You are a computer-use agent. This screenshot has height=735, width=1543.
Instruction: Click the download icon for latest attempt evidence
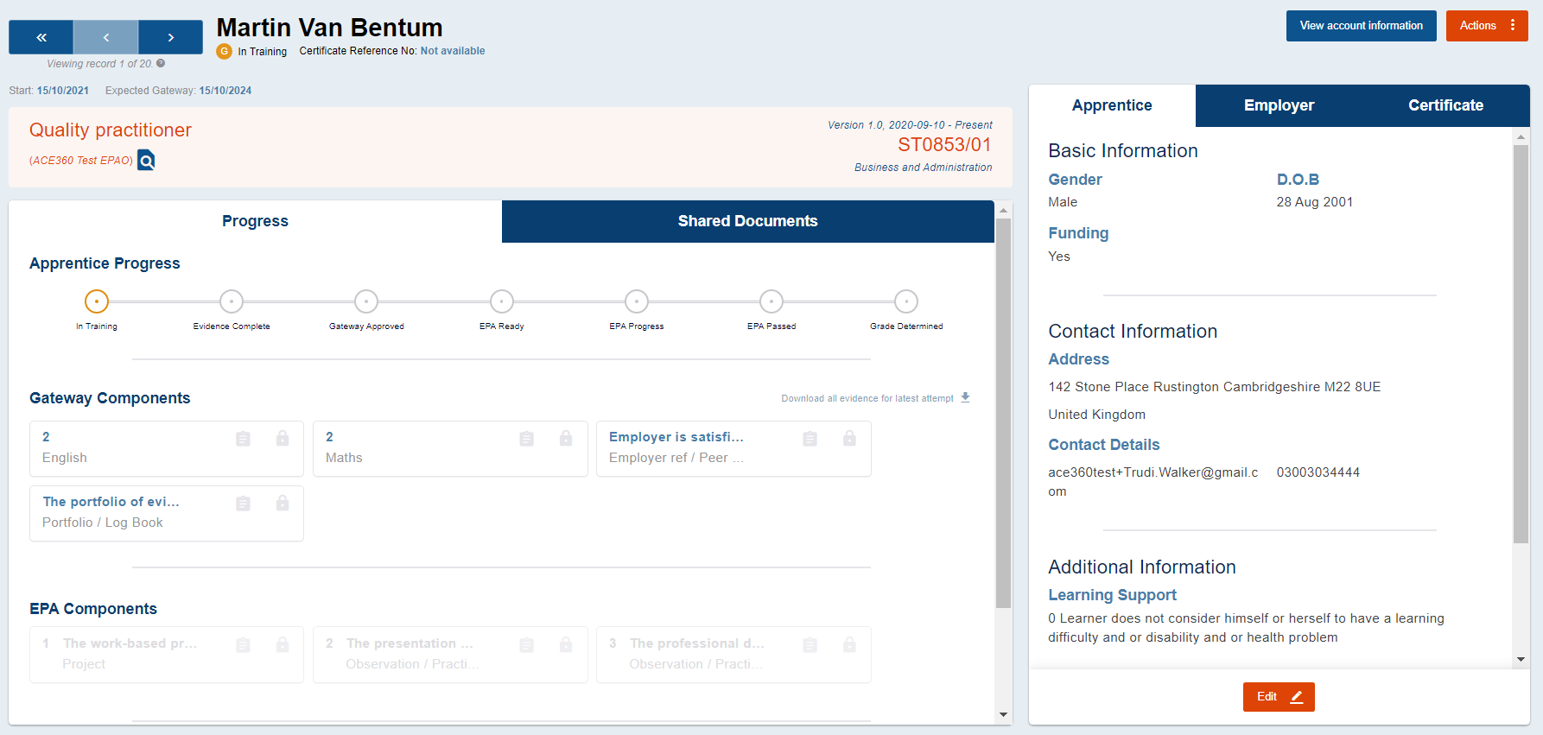(965, 397)
